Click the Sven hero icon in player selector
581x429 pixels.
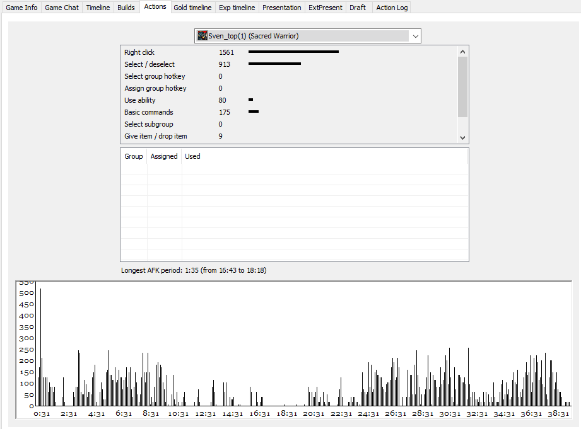[202, 36]
